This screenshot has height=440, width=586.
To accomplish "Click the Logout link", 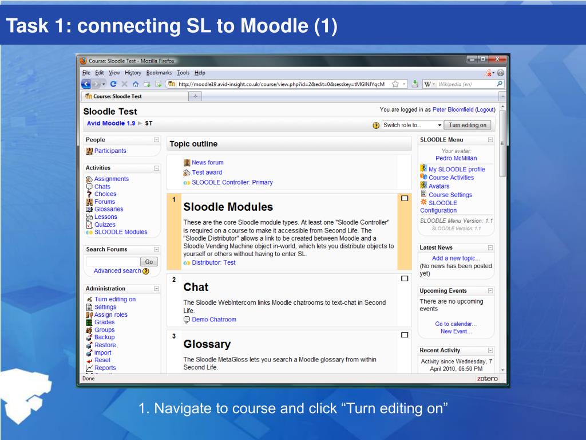I will [485, 109].
